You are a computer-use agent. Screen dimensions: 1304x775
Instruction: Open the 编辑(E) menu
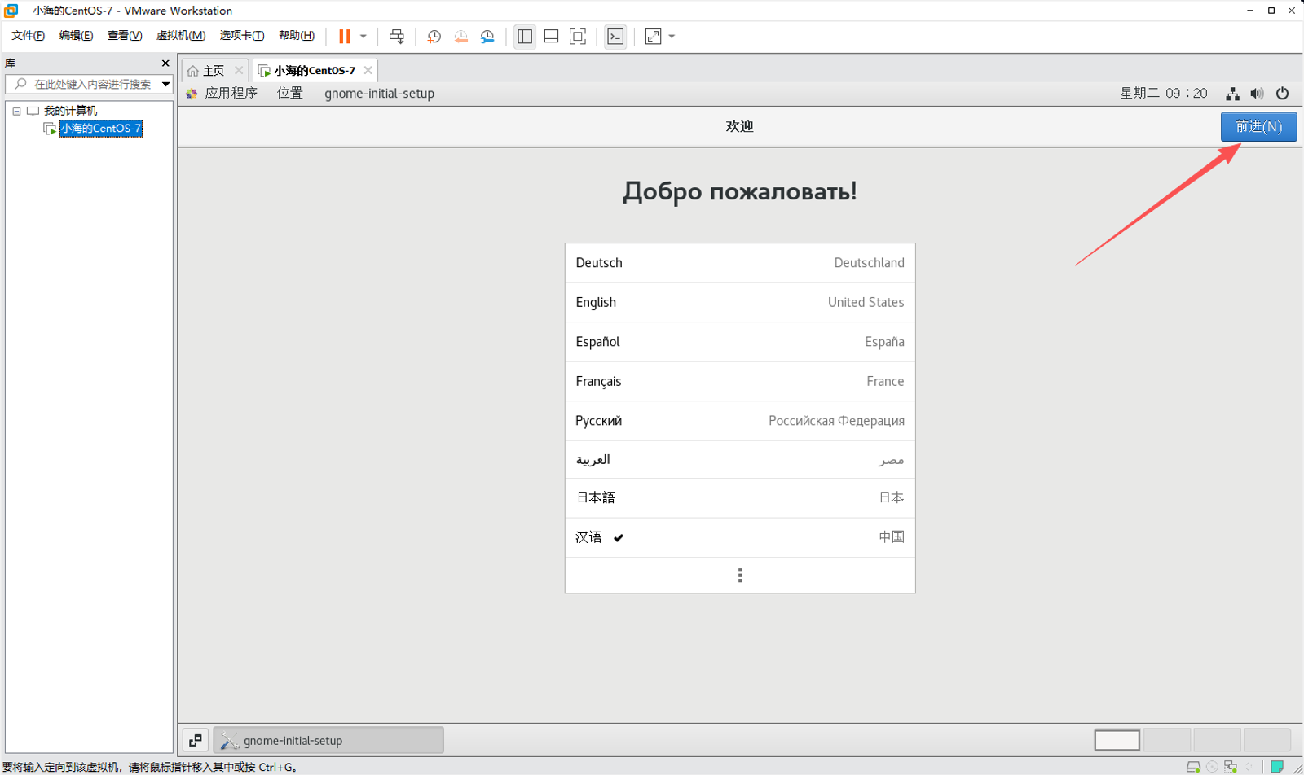(76, 36)
